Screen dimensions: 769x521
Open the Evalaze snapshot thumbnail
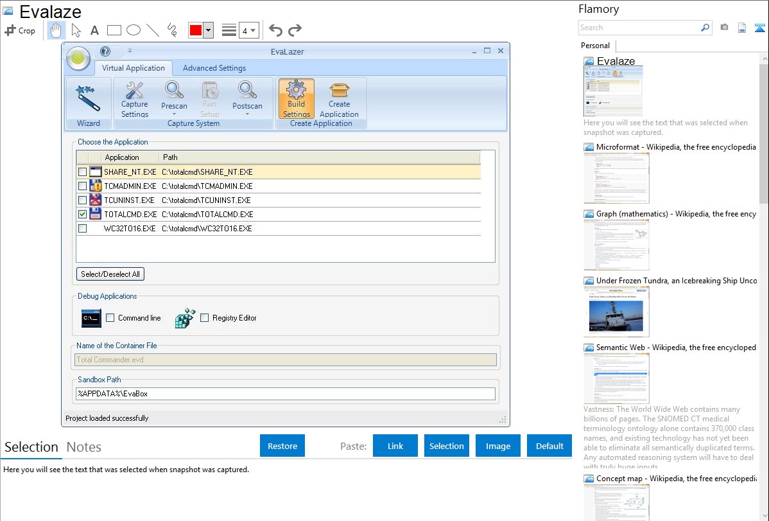coord(612,91)
